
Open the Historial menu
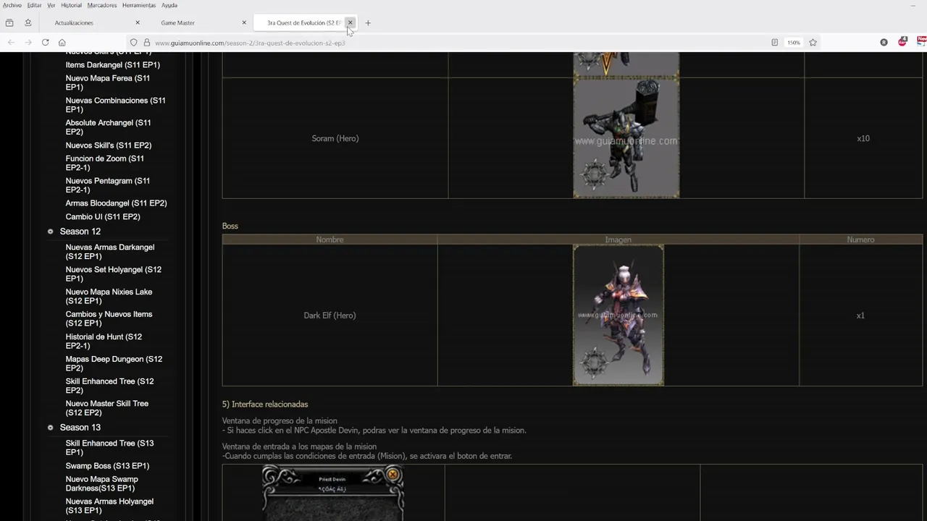[71, 5]
